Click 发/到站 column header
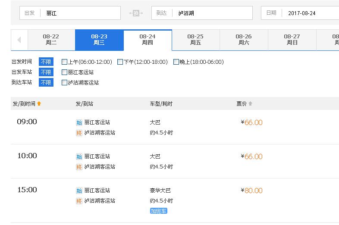The image size is (339, 225). (84, 104)
